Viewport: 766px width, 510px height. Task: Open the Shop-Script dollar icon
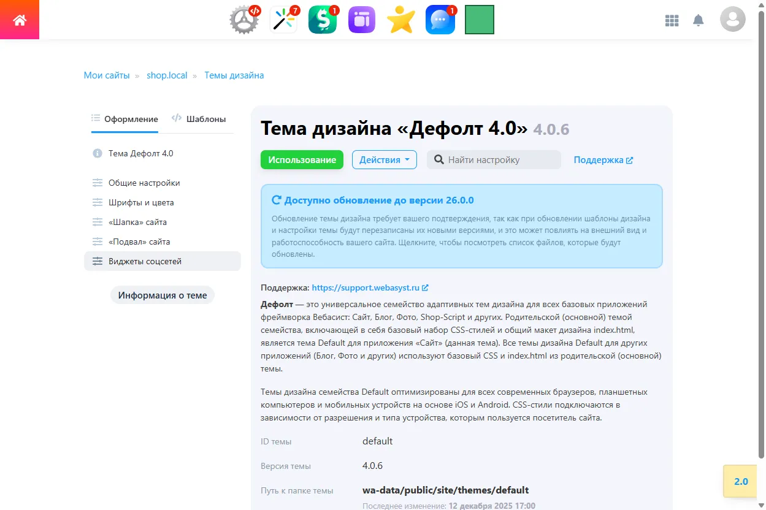(x=323, y=19)
